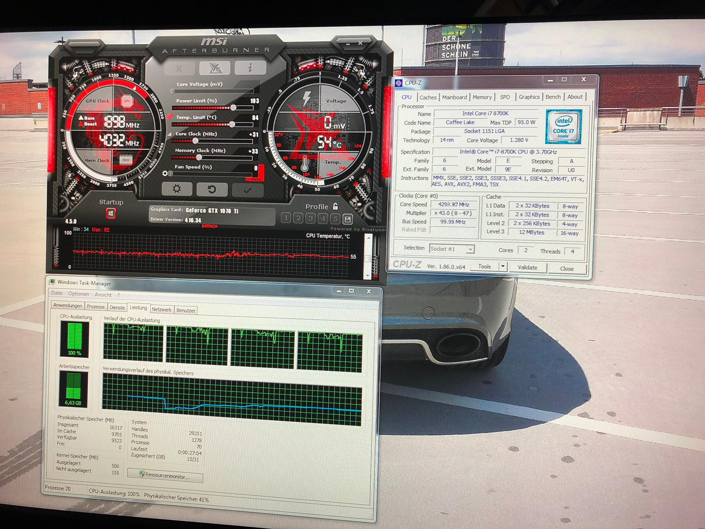Viewport: 705px width, 529px height.
Task: Maximize the Windows Task-Manager window
Action: (x=352, y=291)
